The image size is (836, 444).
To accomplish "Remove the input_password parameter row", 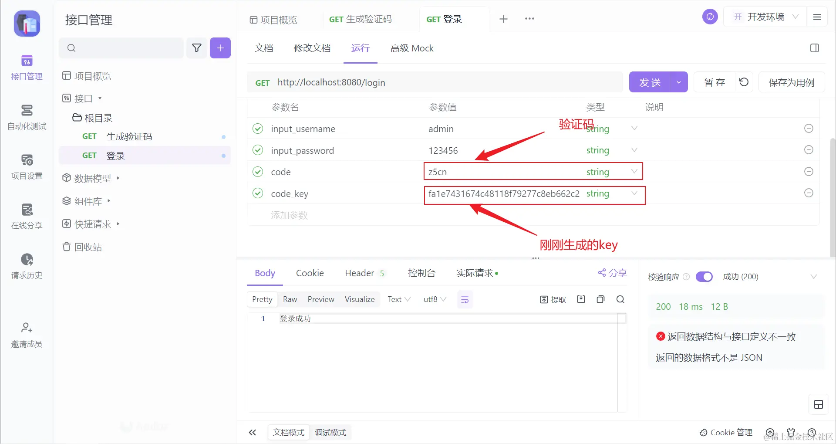I will (809, 150).
